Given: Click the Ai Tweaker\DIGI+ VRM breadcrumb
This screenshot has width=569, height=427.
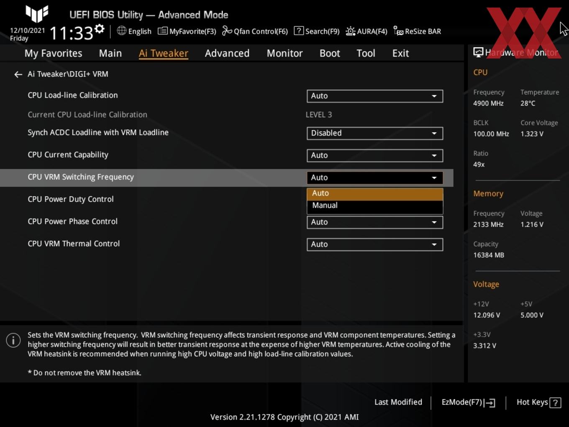Looking at the screenshot, I should (x=68, y=74).
